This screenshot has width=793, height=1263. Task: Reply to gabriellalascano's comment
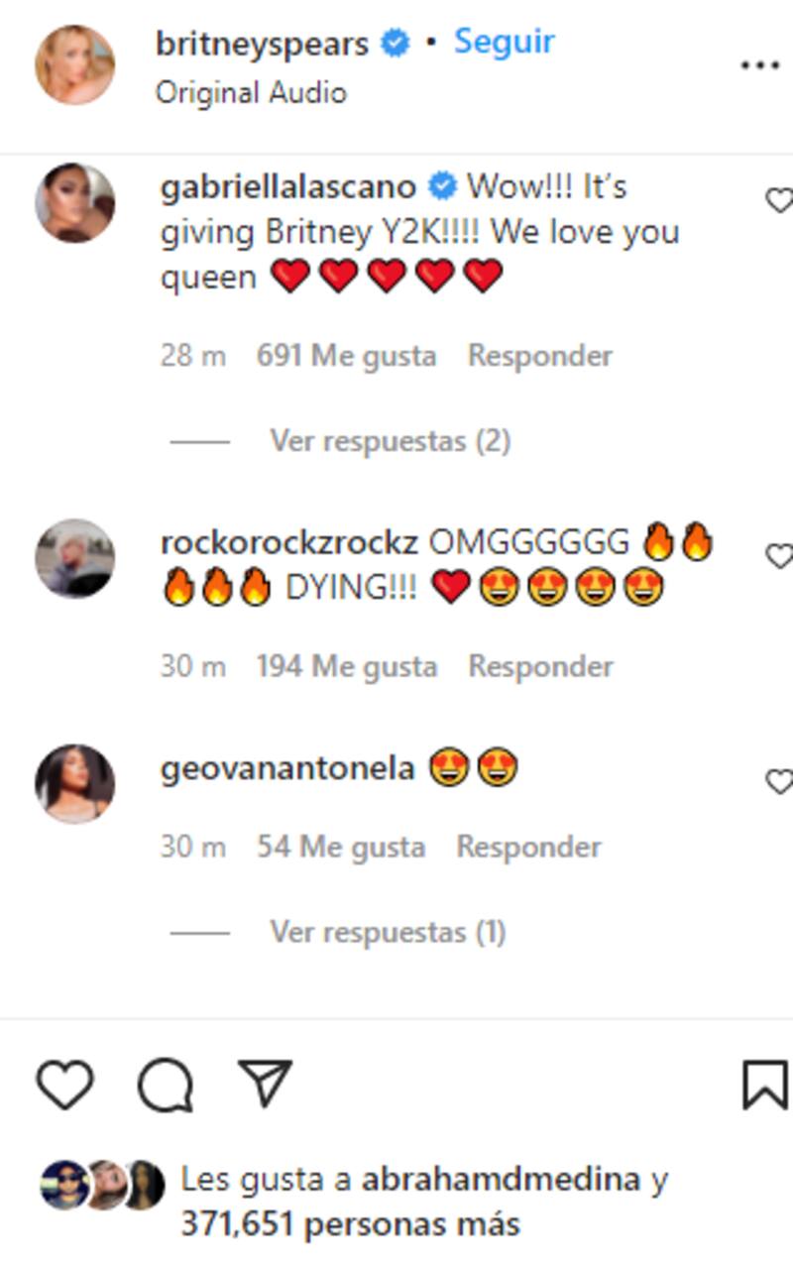point(540,356)
